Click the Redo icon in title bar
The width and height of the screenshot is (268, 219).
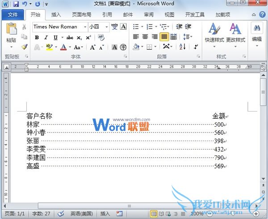38,4
